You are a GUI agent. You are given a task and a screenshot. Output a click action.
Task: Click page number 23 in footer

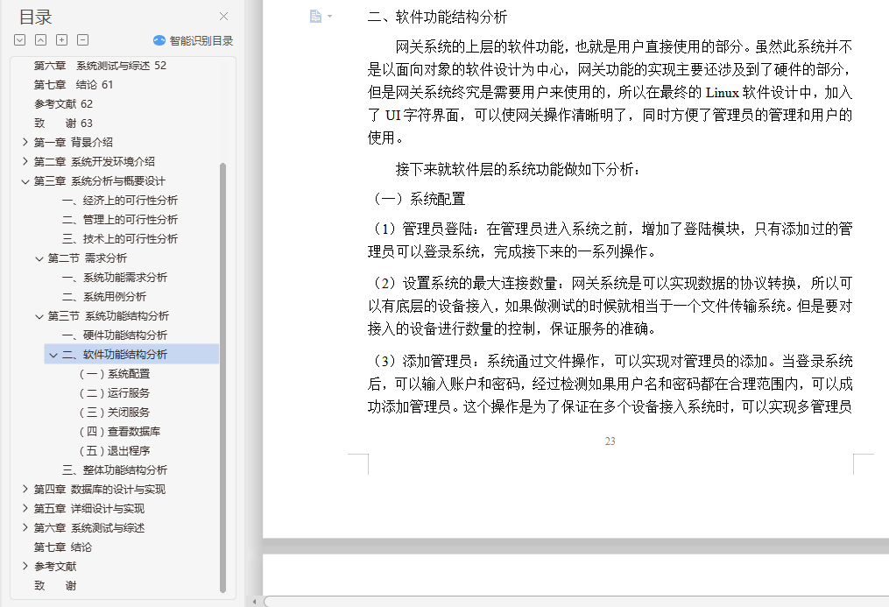pyautogui.click(x=610, y=441)
